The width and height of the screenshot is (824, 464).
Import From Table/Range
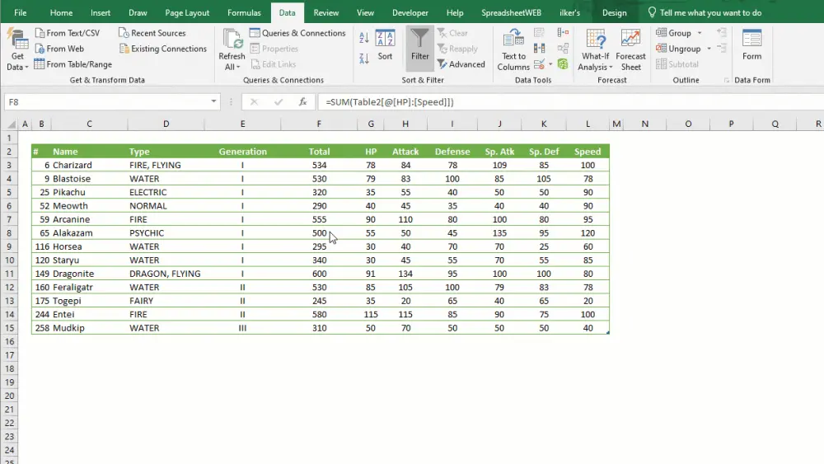click(x=73, y=64)
